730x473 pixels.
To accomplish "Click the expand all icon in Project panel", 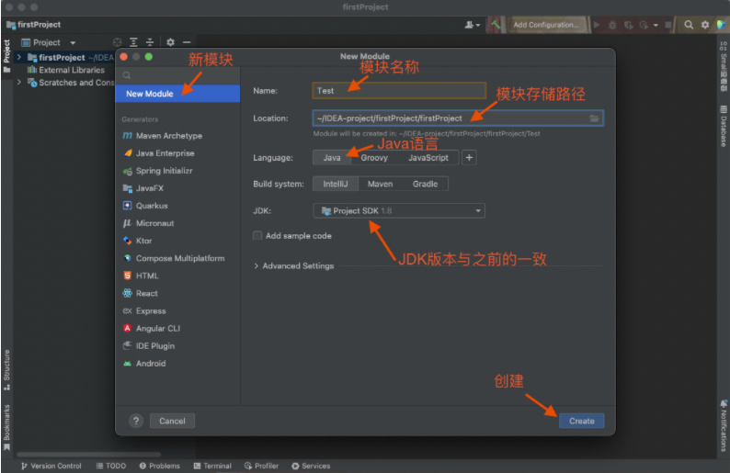I will click(x=133, y=42).
